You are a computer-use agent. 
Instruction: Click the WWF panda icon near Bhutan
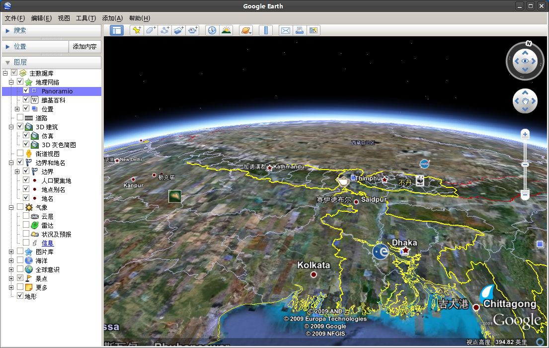(420, 180)
